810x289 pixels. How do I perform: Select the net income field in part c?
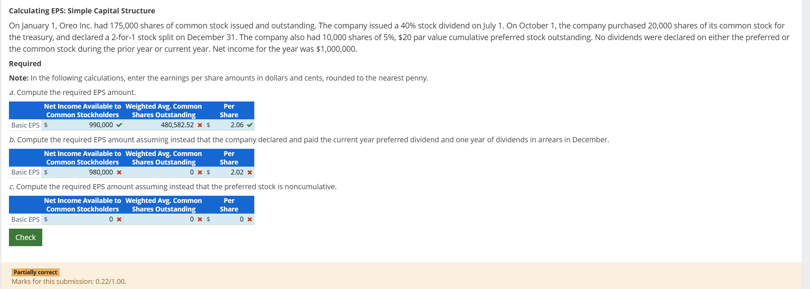pyautogui.click(x=82, y=219)
